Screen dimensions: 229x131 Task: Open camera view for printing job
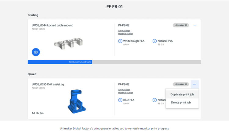pyautogui.click(x=36, y=52)
